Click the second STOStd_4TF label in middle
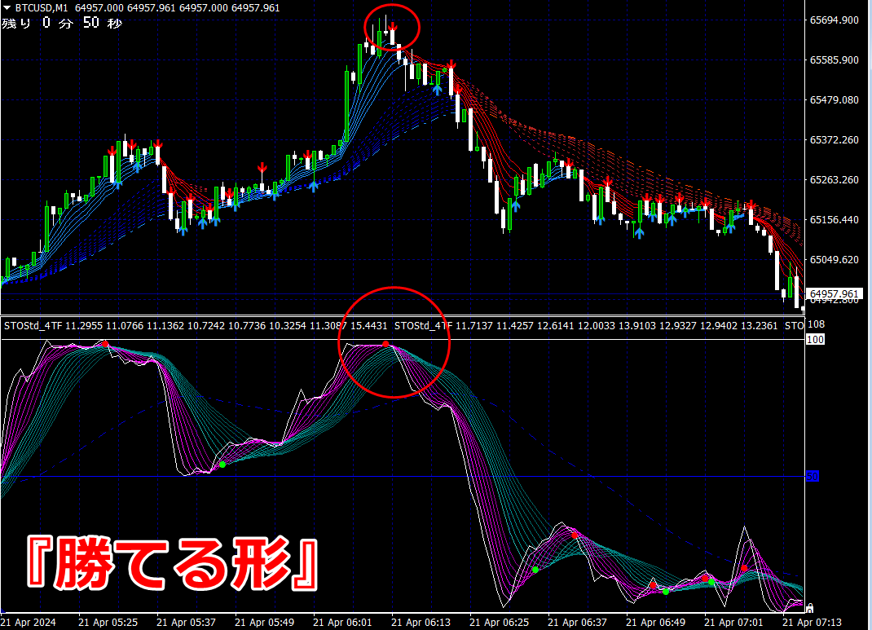The height and width of the screenshot is (630, 872). click(x=423, y=326)
